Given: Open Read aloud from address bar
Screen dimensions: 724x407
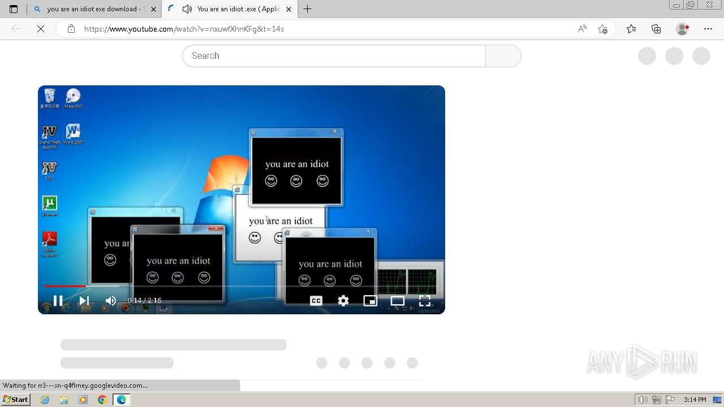Looking at the screenshot, I should (x=582, y=29).
